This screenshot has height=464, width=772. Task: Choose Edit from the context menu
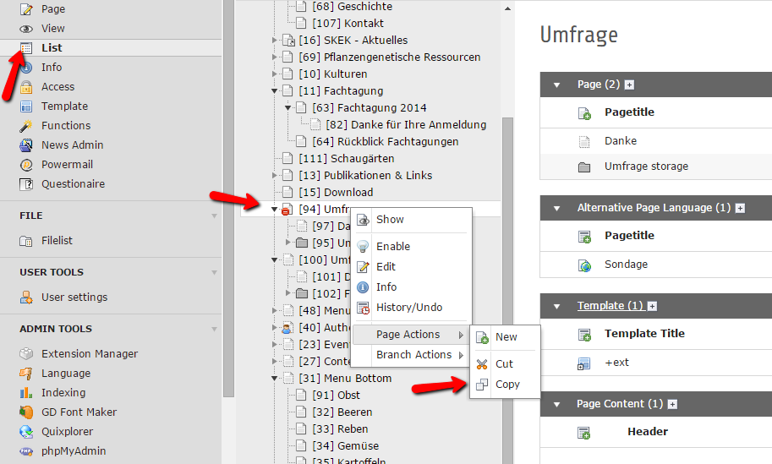click(411, 267)
